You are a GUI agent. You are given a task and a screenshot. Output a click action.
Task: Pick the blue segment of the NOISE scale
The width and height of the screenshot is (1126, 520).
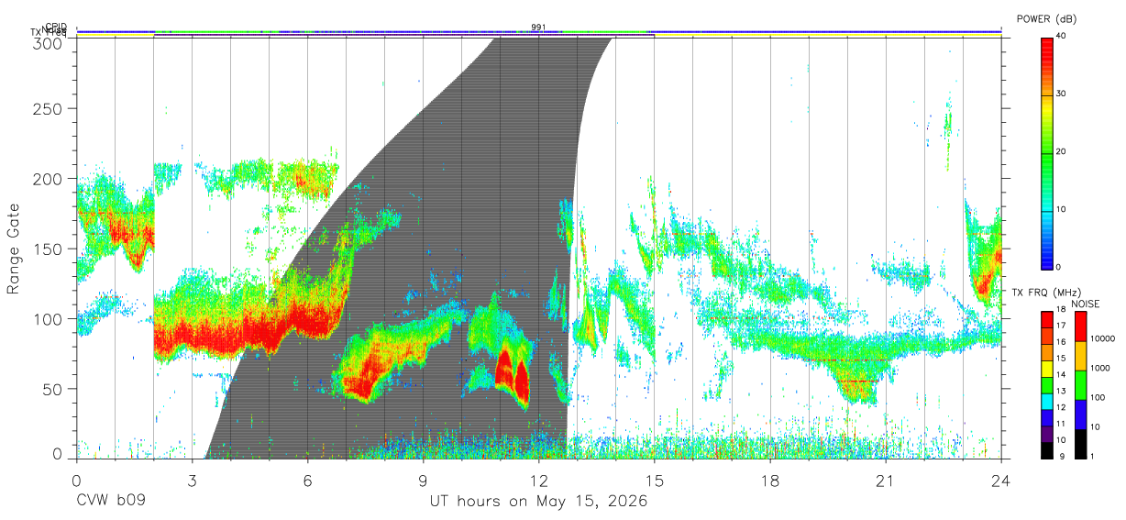(1081, 414)
